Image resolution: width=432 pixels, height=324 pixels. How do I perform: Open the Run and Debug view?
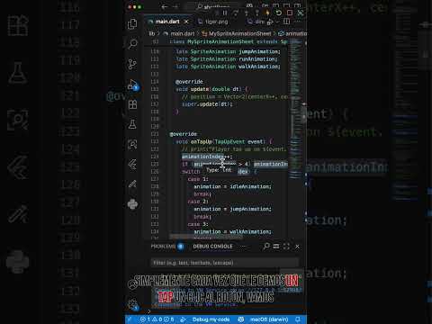pyautogui.click(x=132, y=85)
